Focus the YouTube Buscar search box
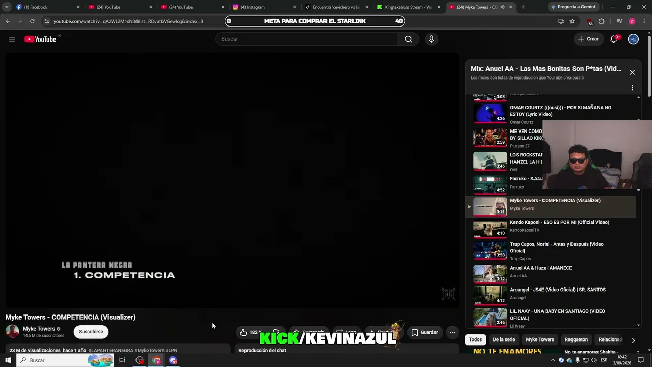This screenshot has height=367, width=652. point(307,39)
